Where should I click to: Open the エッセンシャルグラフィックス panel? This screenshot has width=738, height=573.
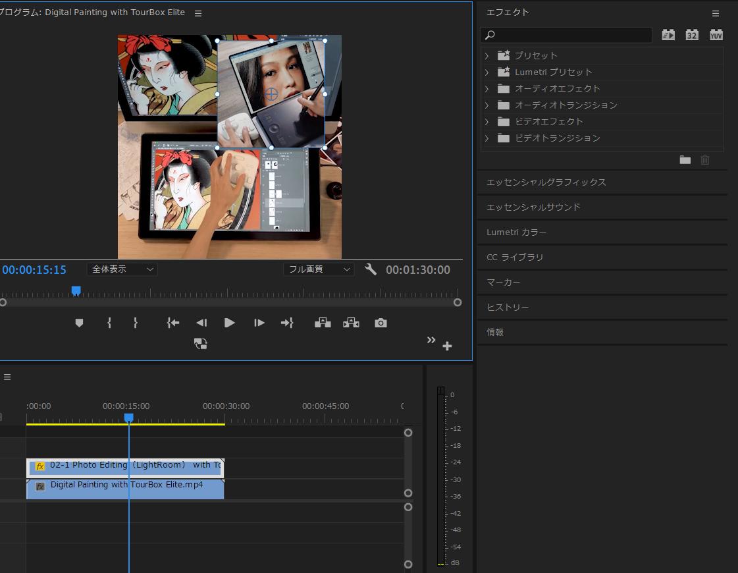coord(546,182)
